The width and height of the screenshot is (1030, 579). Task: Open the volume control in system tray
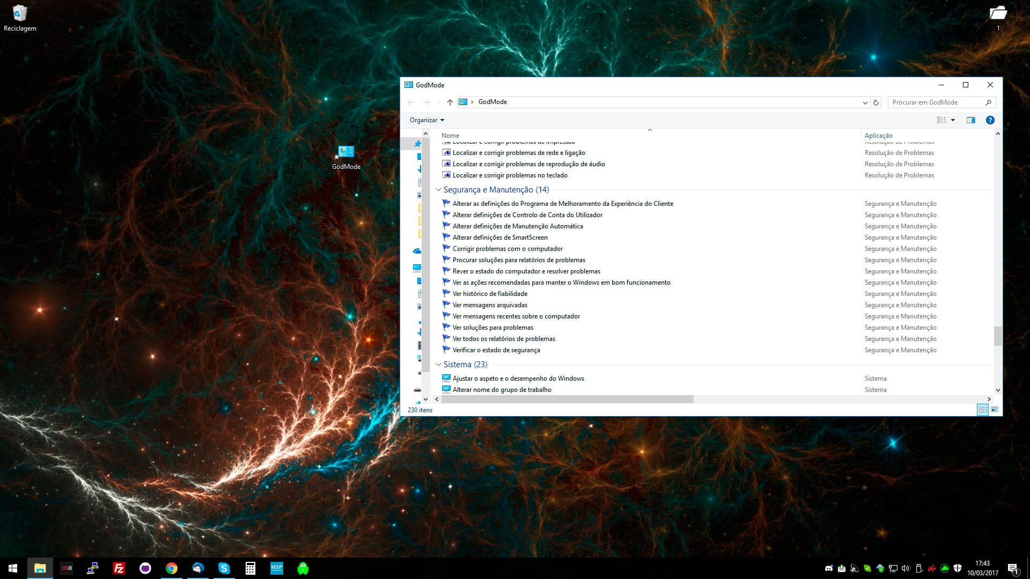[906, 568]
